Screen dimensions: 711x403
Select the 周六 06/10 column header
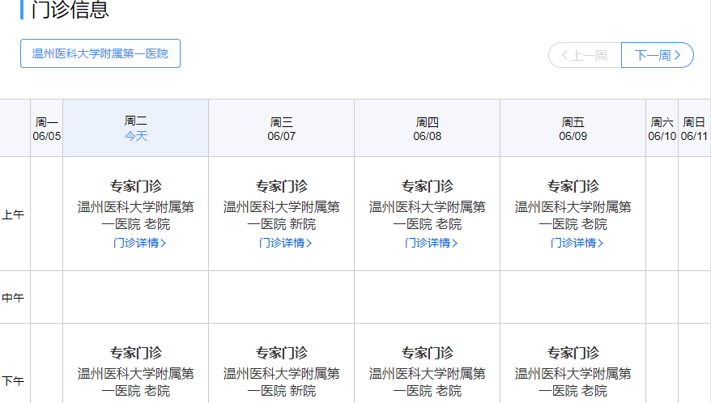tap(662, 128)
